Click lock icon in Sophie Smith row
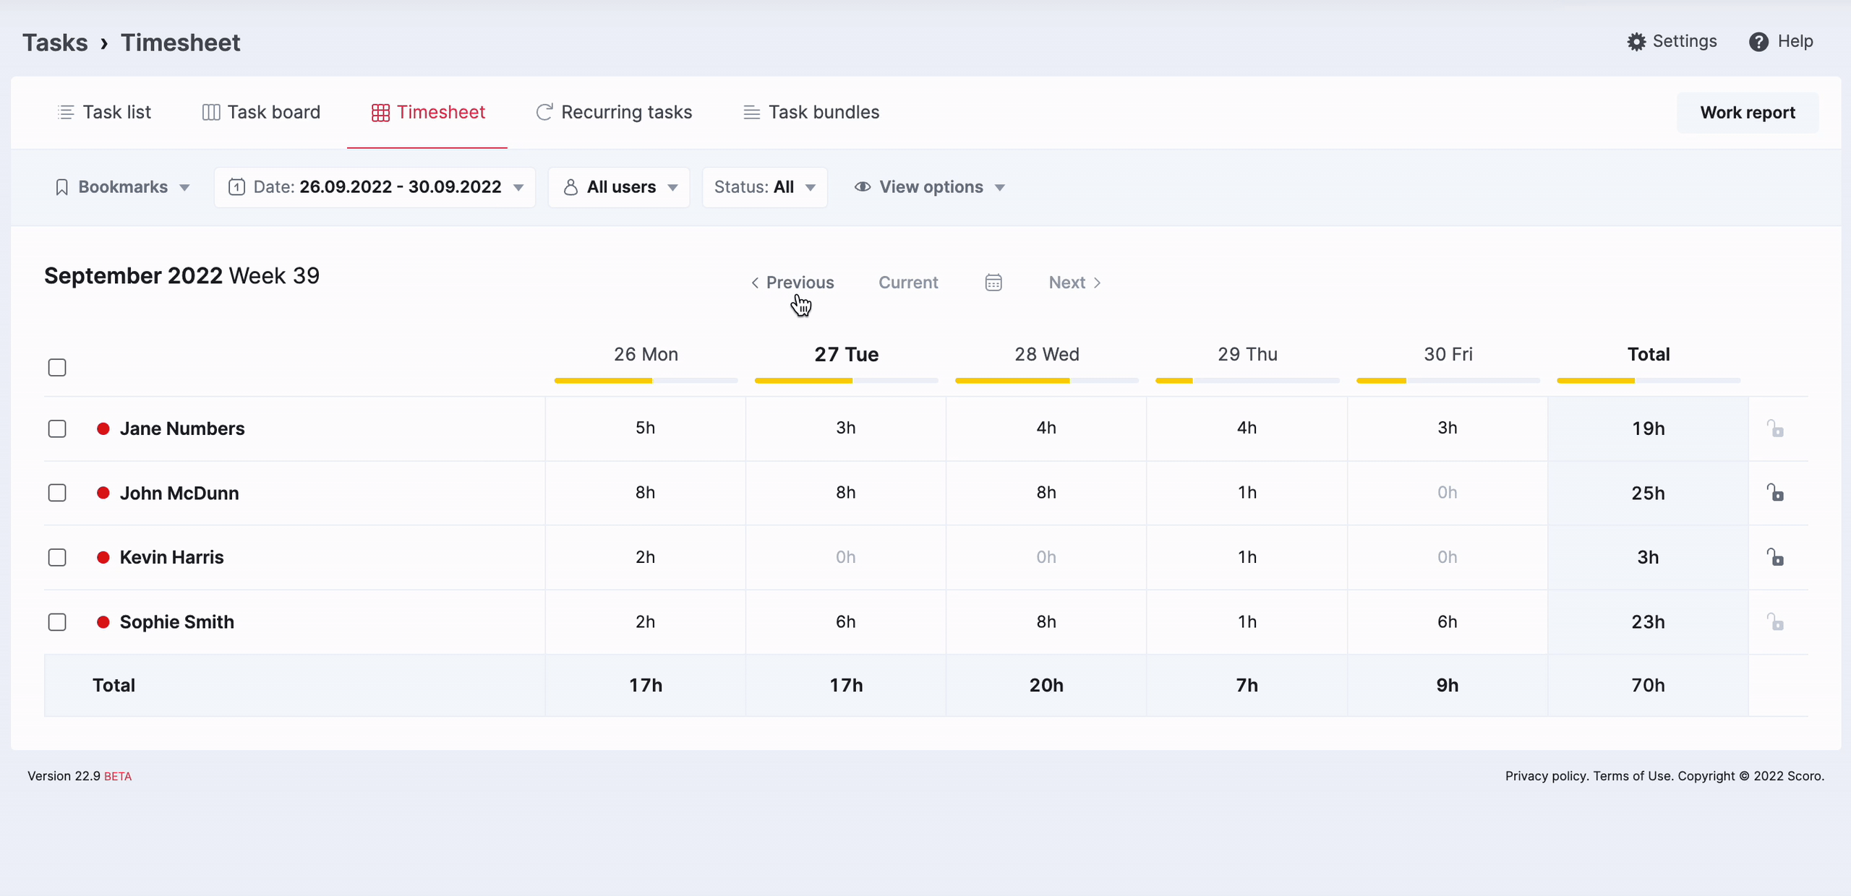 point(1775,621)
